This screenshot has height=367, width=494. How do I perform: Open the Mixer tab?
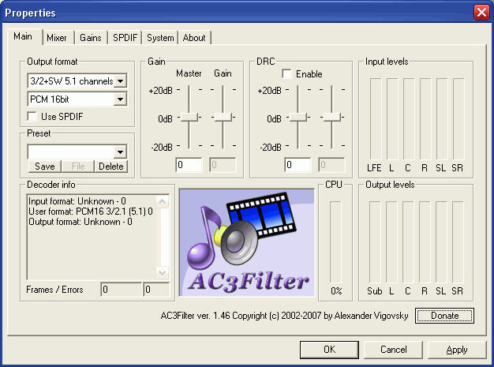57,38
